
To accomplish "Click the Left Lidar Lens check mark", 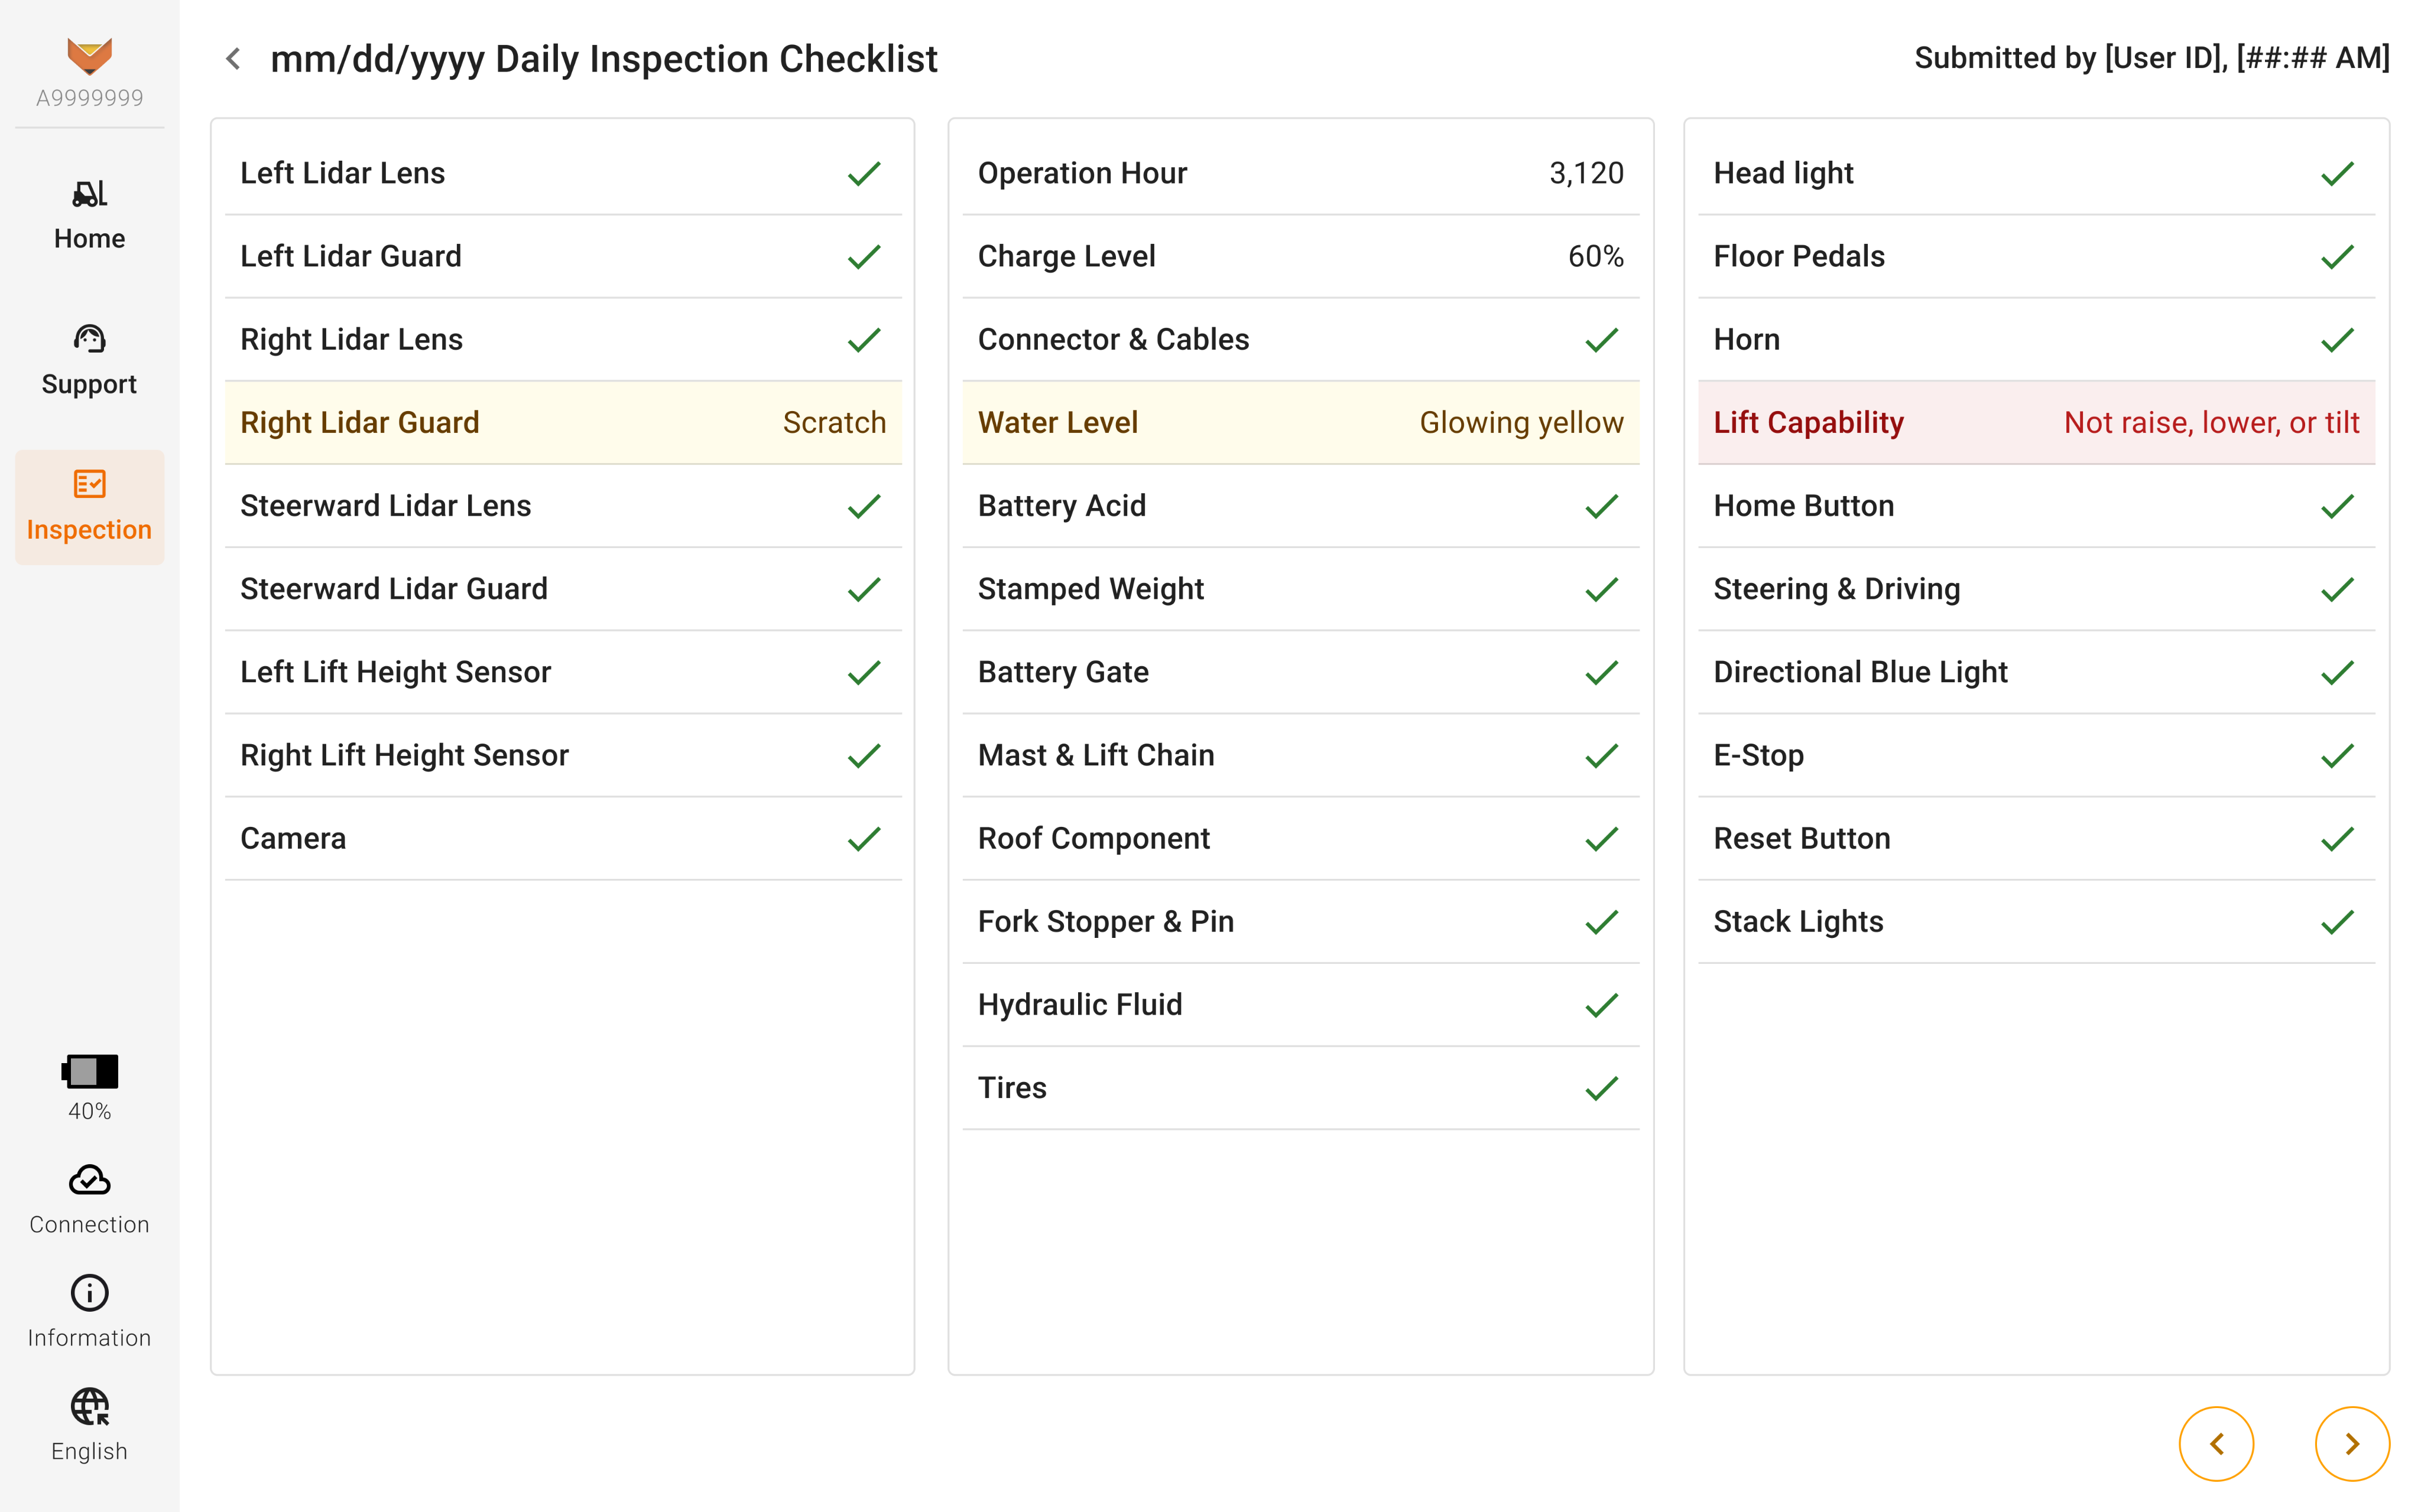I will pyautogui.click(x=864, y=174).
